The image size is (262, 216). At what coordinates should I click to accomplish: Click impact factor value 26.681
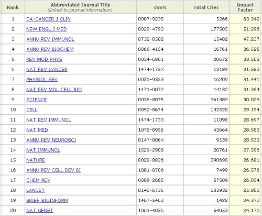[x=251, y=160]
